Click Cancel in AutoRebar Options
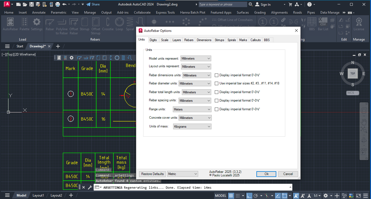The image size is (371, 199). tap(288, 174)
